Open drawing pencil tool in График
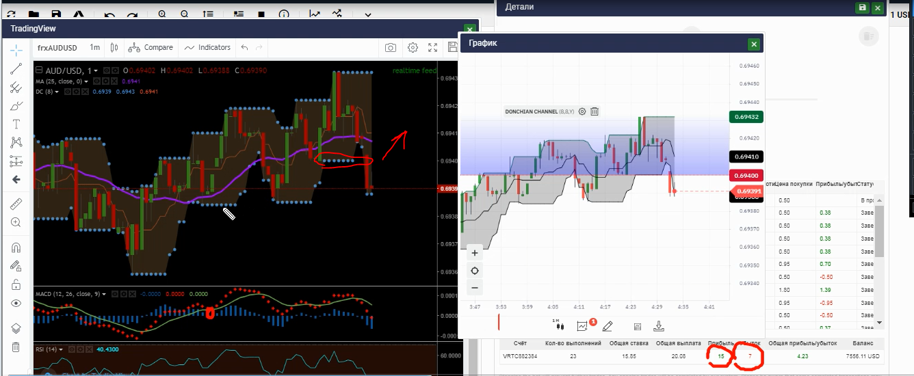The width and height of the screenshot is (914, 376). [608, 326]
